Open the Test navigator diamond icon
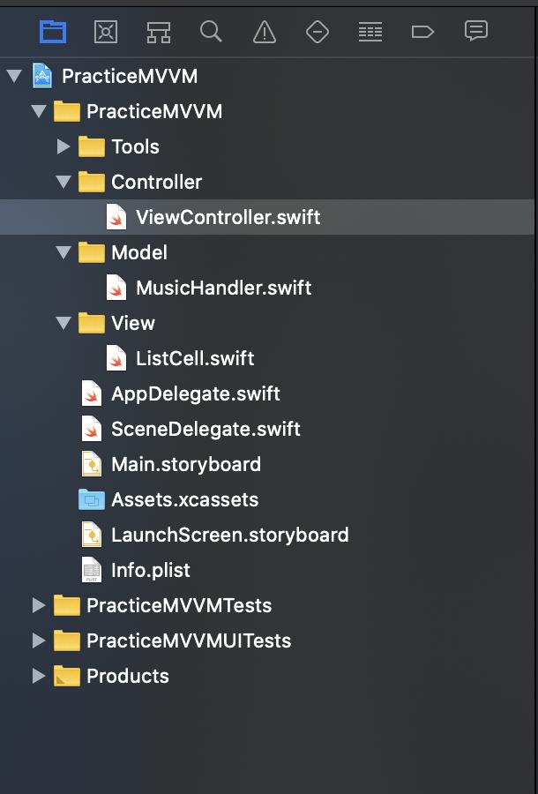Screen dimensions: 538x794 [318, 33]
